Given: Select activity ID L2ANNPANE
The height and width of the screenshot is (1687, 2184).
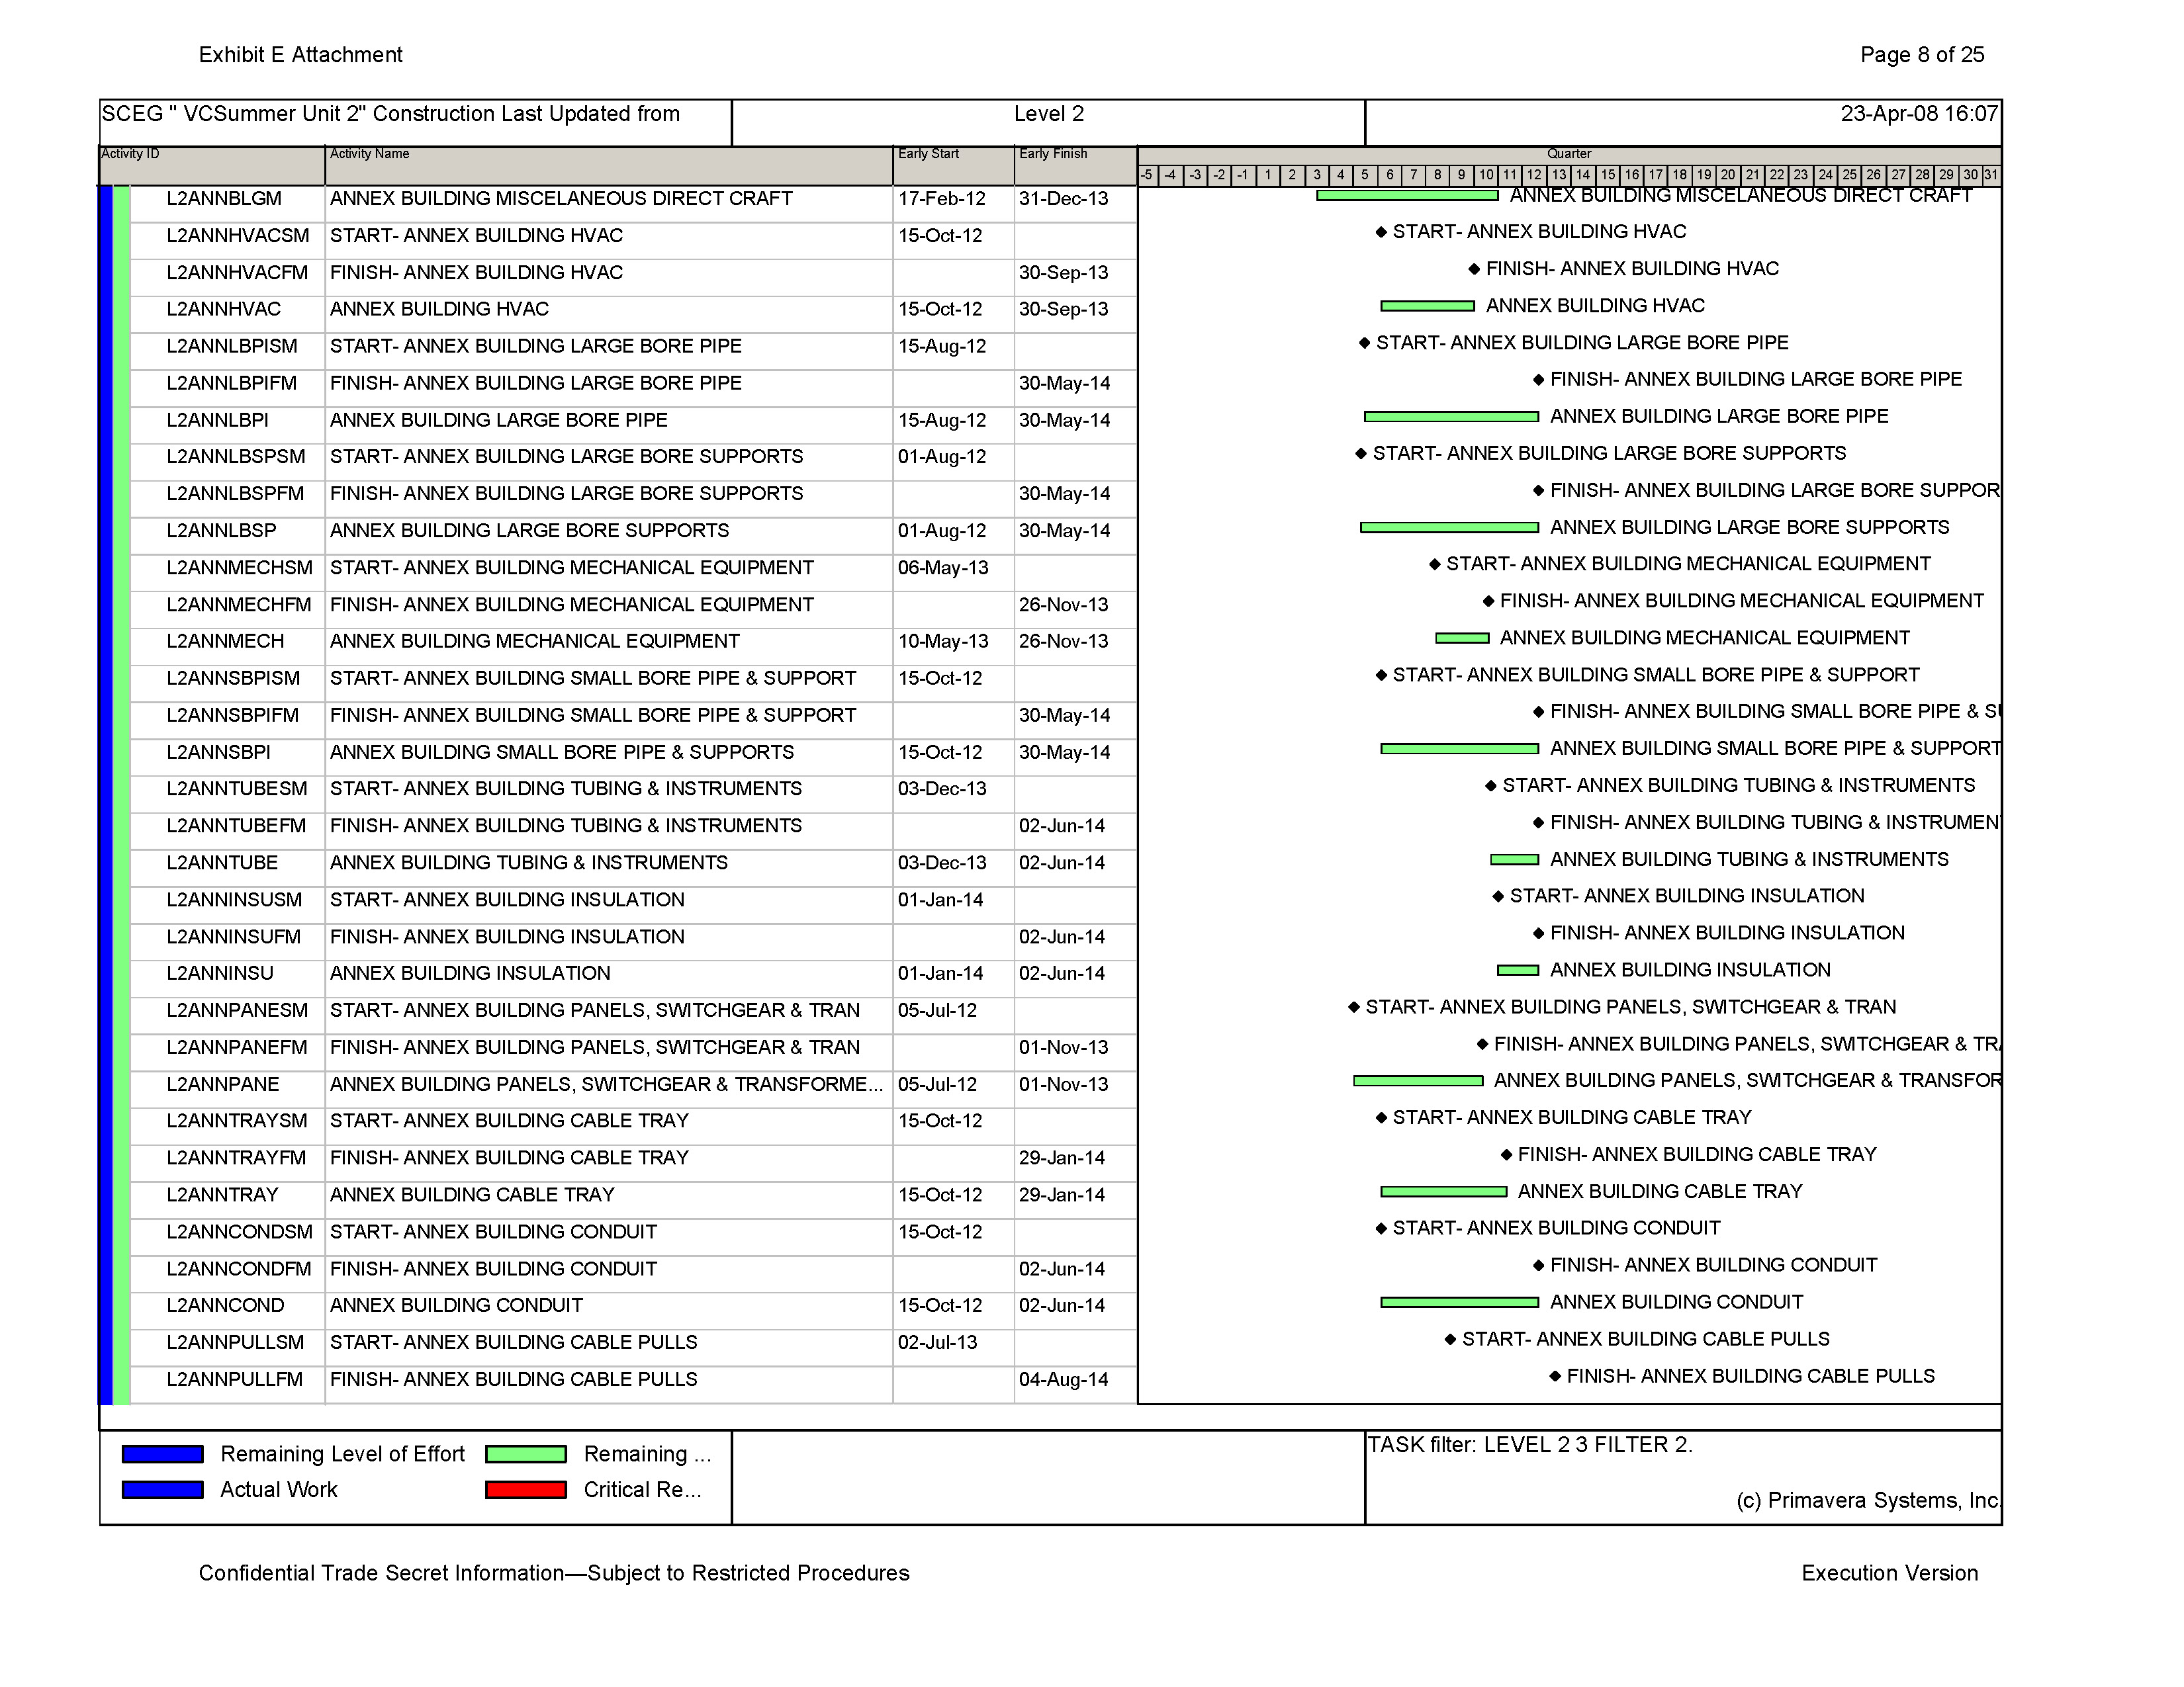Looking at the screenshot, I should click(223, 1084).
